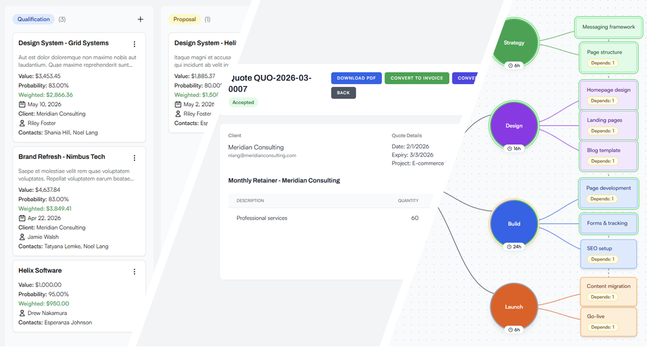Viewport: 647px width, 347px height.
Task: Select the Go-live task node
Action: pyautogui.click(x=608, y=322)
